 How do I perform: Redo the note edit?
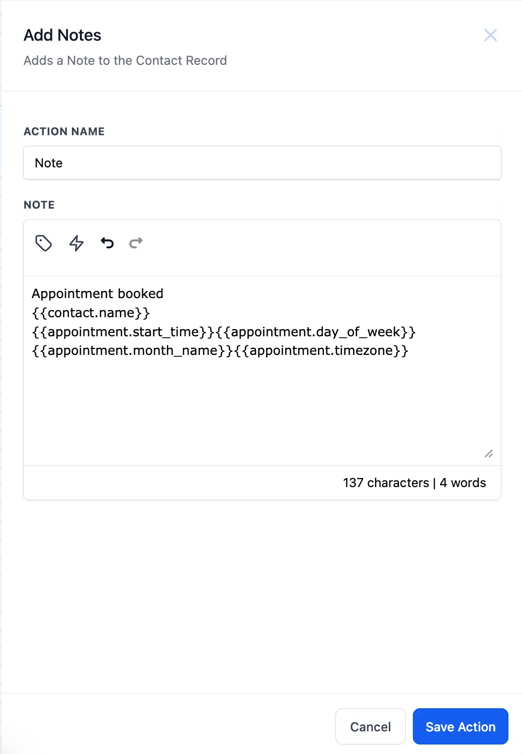point(136,243)
